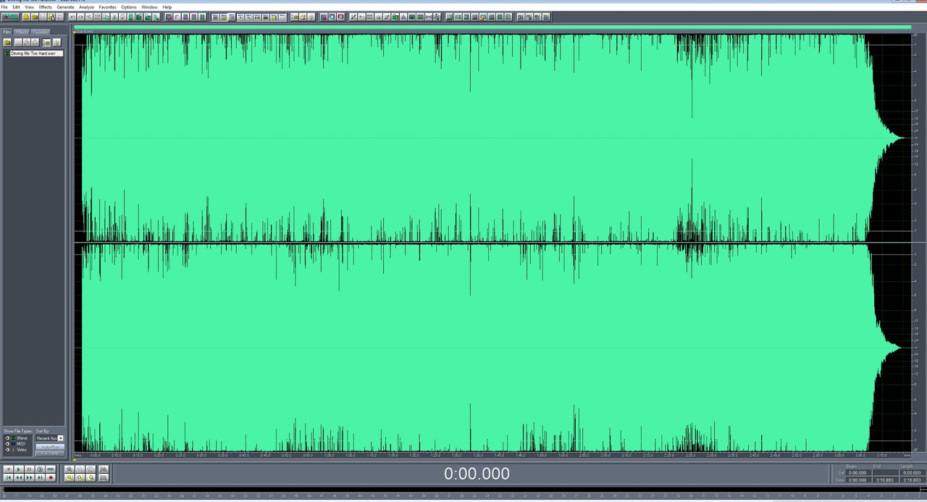Open the Effects menu in menu bar
The image size is (927, 502).
click(x=46, y=7)
